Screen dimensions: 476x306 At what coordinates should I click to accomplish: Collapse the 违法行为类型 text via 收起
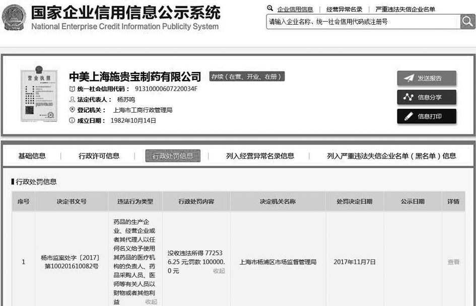pos(151,302)
